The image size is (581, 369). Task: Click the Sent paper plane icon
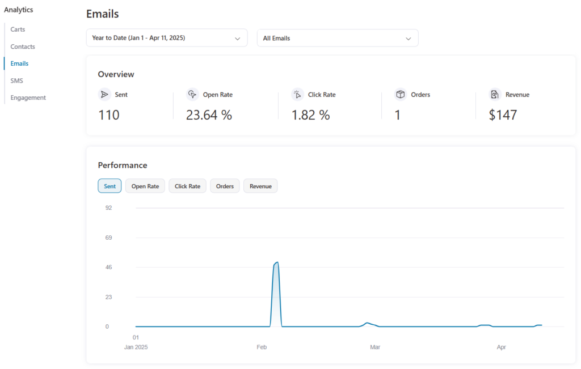[x=104, y=95]
